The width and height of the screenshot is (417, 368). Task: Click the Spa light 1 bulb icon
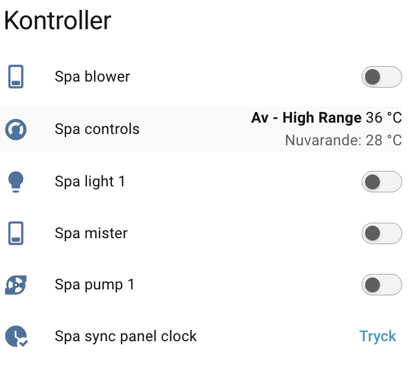click(15, 182)
